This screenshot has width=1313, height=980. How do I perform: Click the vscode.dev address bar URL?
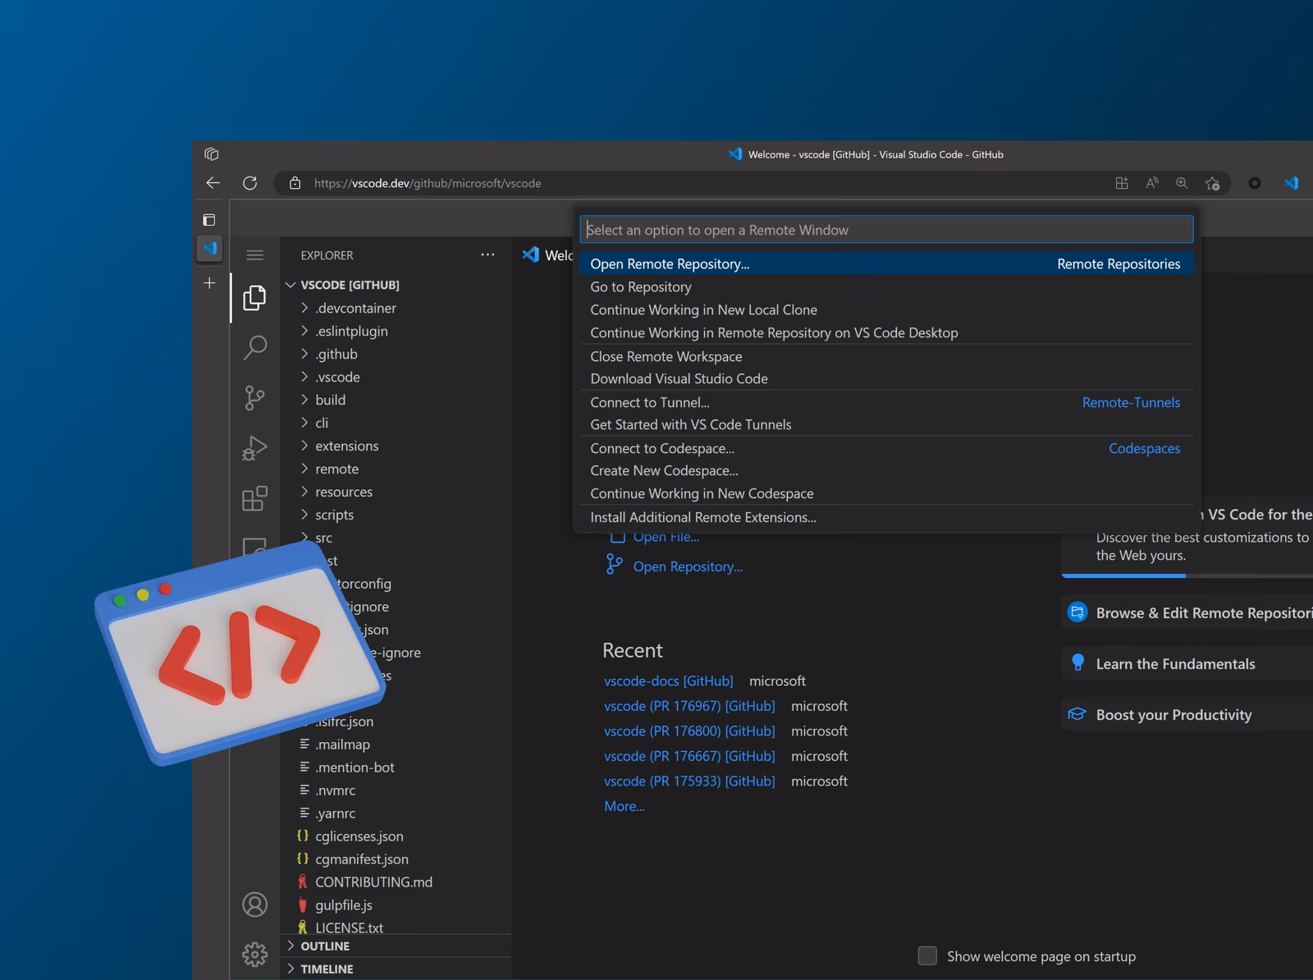pos(428,183)
